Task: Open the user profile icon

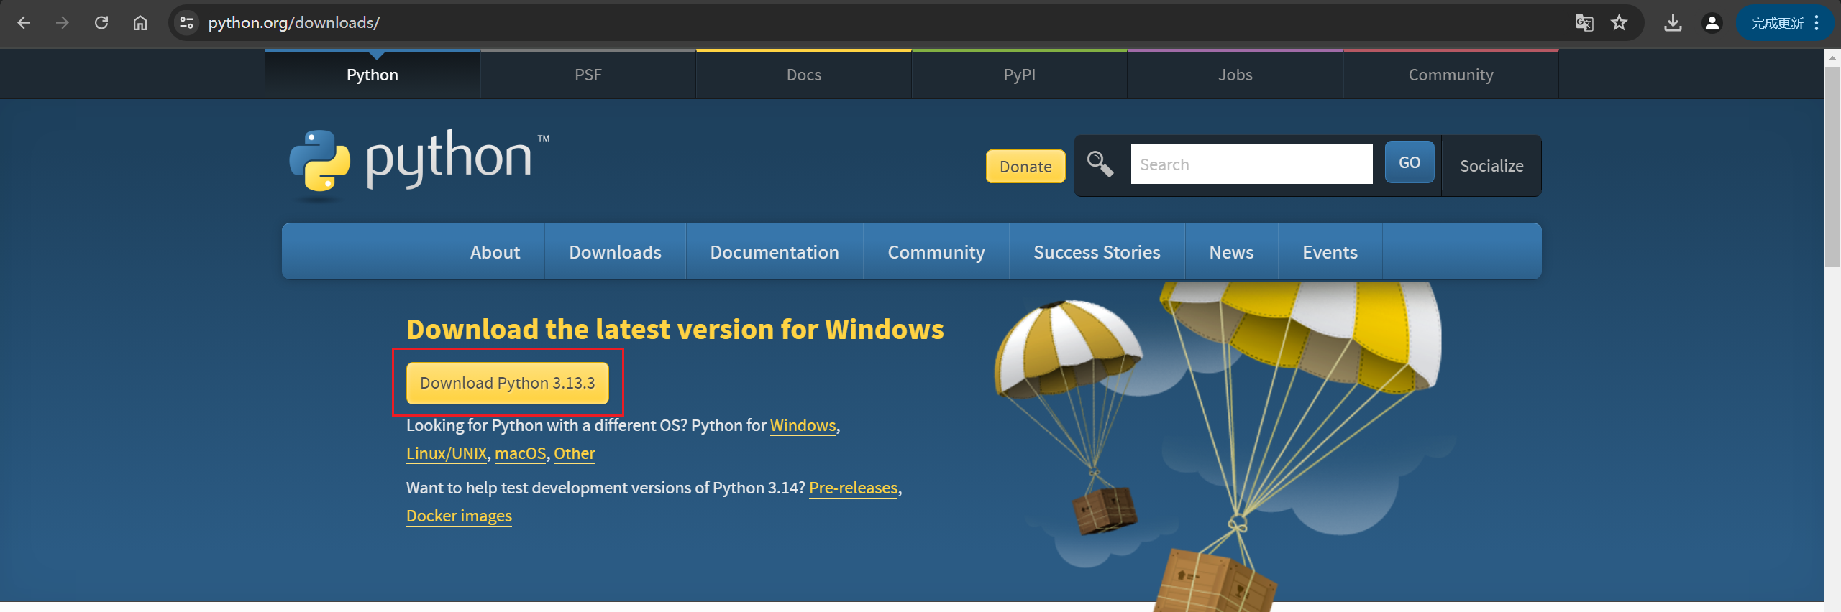Action: pos(1712,23)
